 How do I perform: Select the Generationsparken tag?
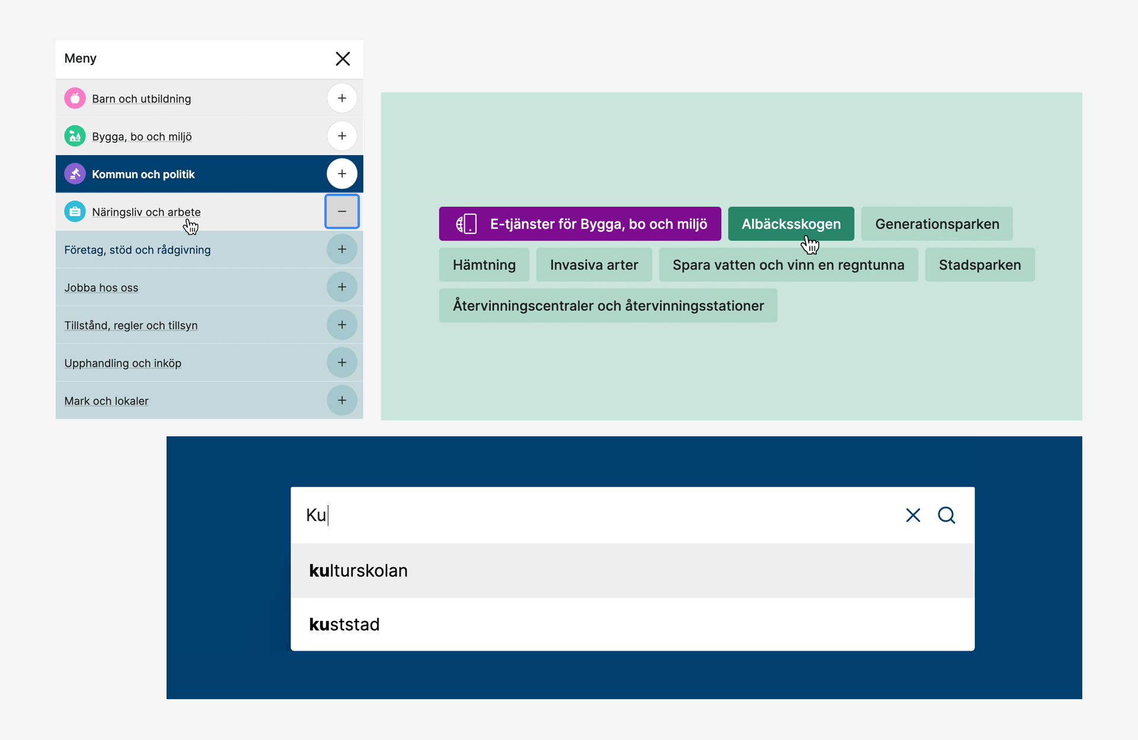936,224
